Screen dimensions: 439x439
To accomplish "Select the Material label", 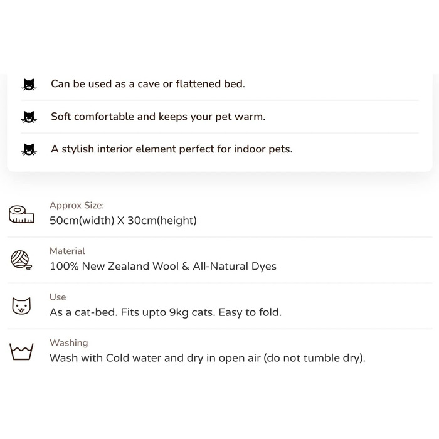I will coord(67,251).
